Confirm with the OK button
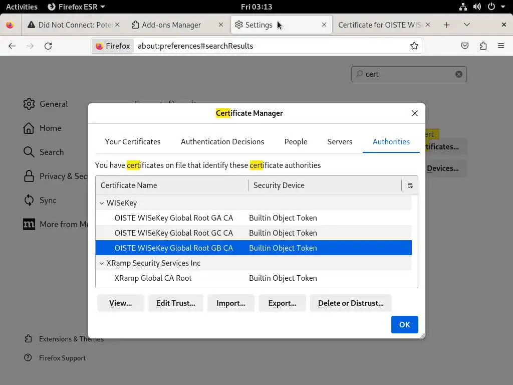 click(405, 324)
